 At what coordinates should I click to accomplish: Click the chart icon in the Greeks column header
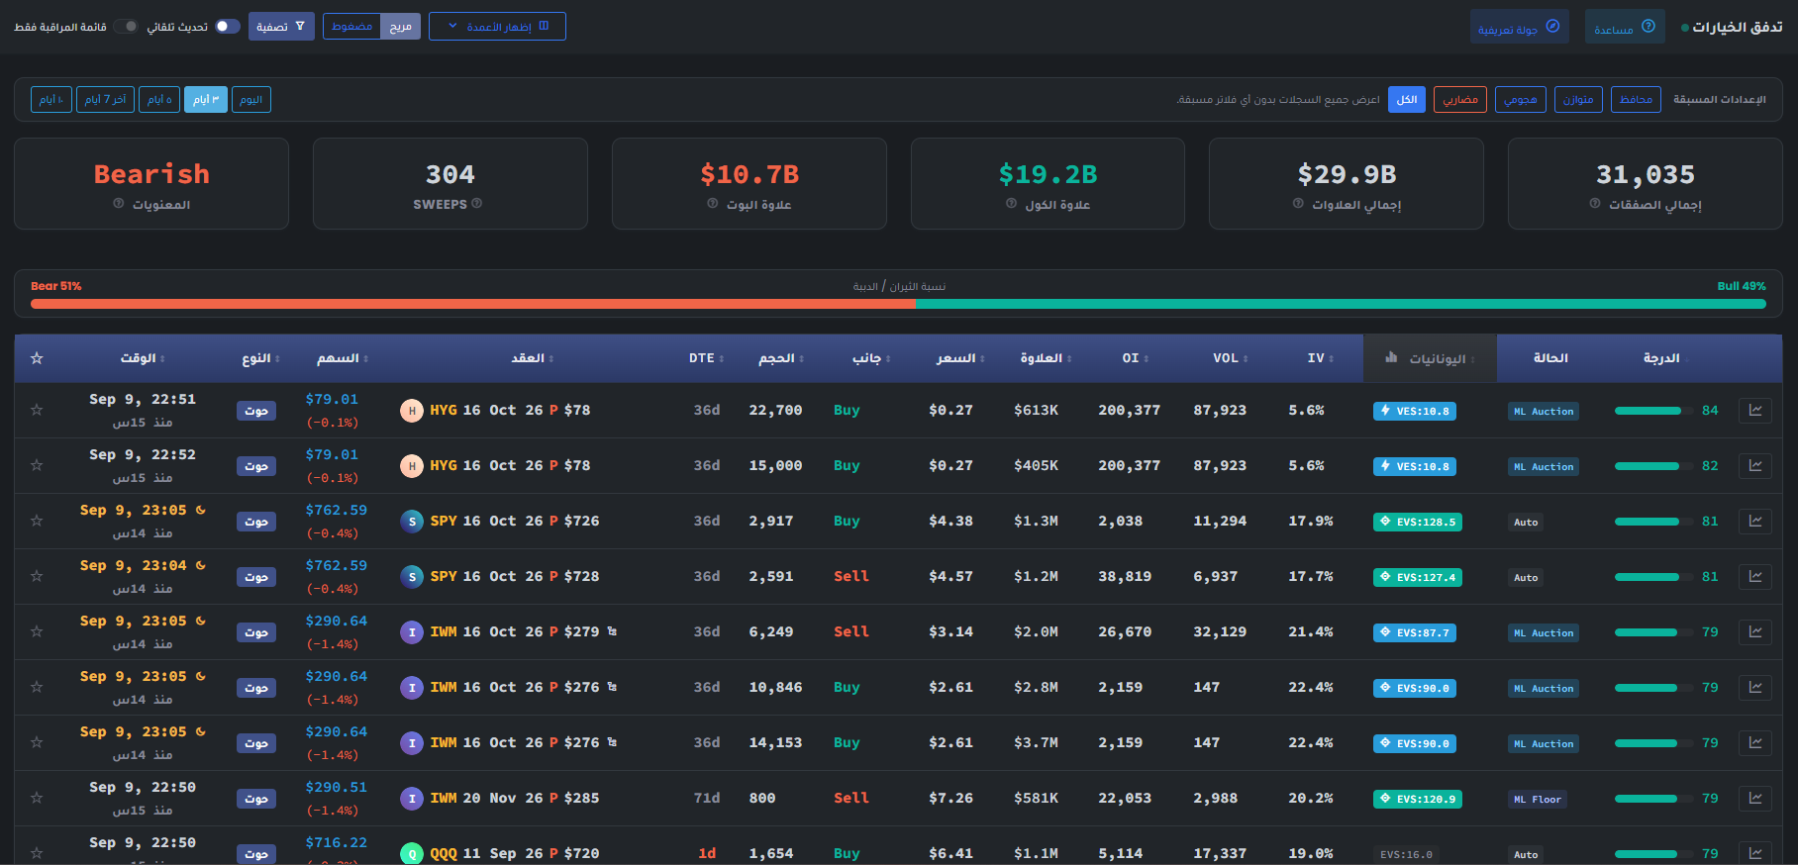(x=1391, y=357)
